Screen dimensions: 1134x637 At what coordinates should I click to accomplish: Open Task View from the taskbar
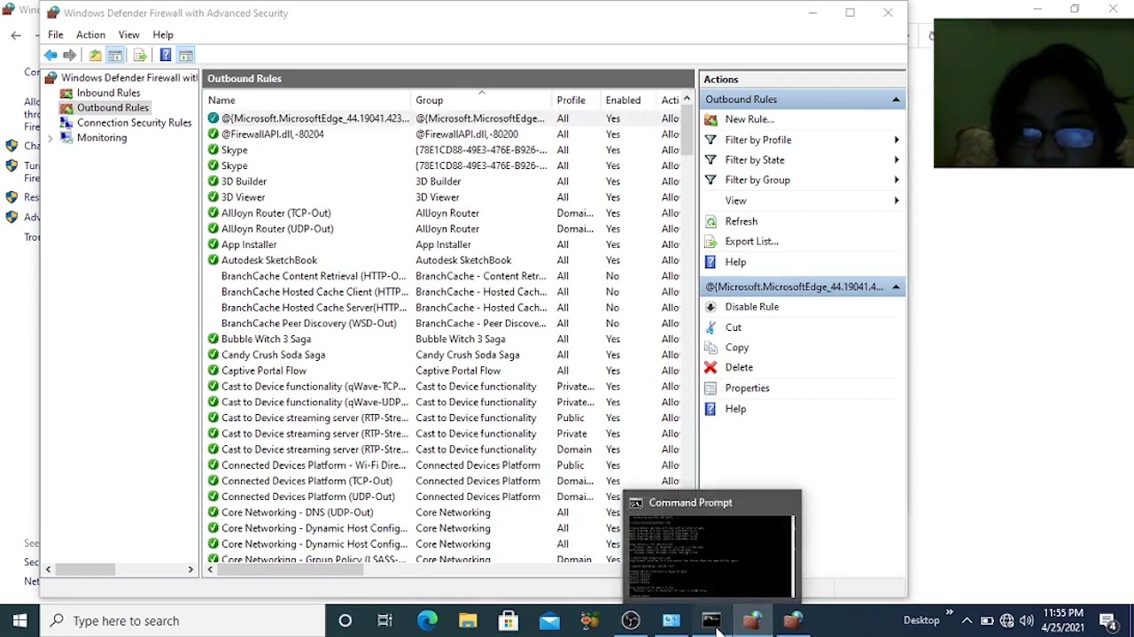tap(384, 621)
